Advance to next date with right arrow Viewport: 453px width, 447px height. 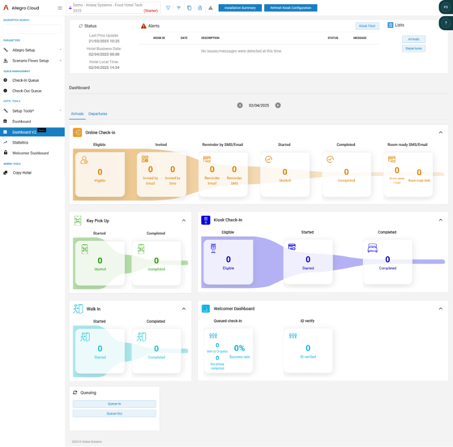pyautogui.click(x=278, y=106)
